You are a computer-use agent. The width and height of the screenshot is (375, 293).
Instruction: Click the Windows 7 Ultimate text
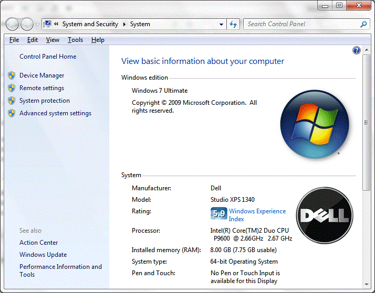160,91
